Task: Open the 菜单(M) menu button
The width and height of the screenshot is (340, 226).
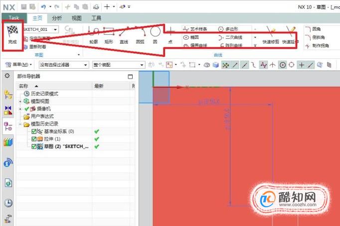Action: (x=18, y=65)
